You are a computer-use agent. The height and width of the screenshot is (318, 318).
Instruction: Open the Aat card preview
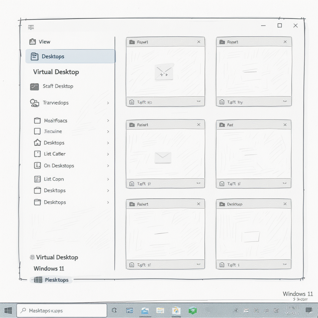pos(253,154)
